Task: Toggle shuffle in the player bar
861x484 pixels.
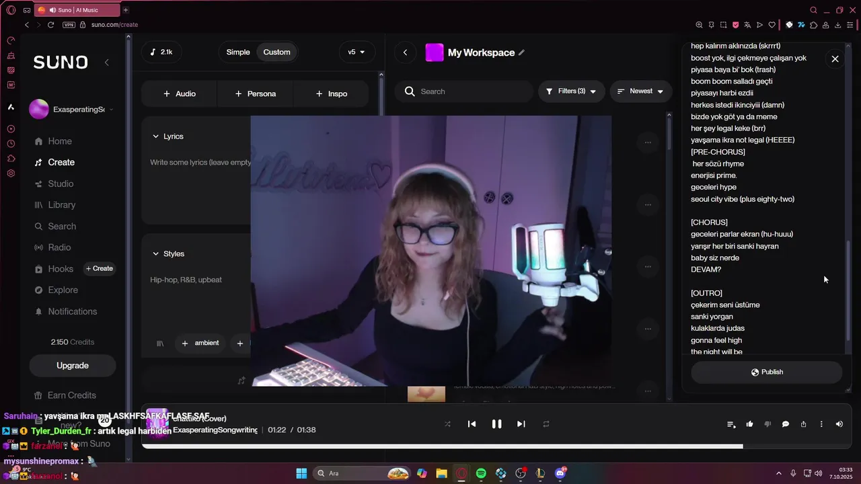Action: coord(447,424)
